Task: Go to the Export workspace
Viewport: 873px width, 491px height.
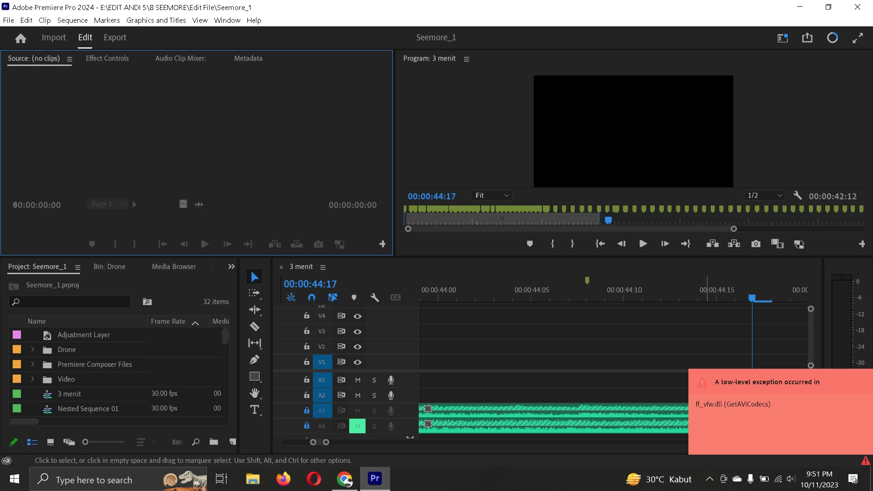Action: point(115,38)
